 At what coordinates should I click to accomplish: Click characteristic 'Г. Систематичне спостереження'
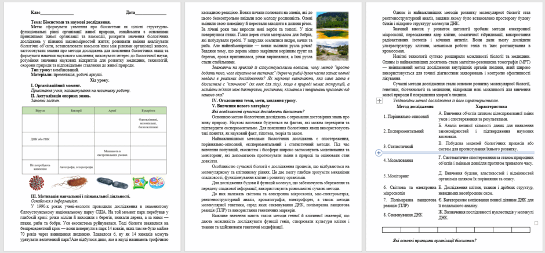tap(485, 160)
